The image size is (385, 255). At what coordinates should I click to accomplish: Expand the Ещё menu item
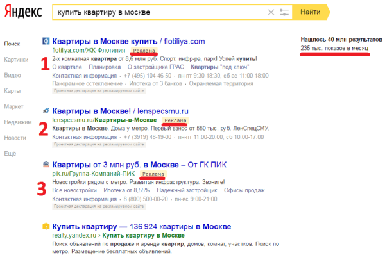[x=10, y=154]
